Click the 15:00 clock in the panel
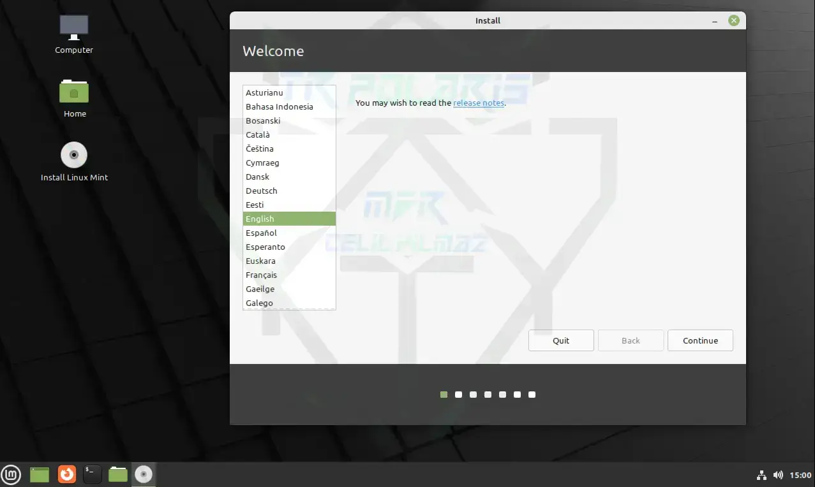 pos(800,475)
